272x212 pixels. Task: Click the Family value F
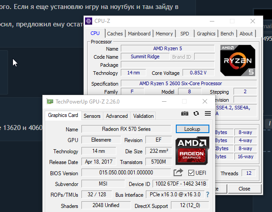[132, 91]
